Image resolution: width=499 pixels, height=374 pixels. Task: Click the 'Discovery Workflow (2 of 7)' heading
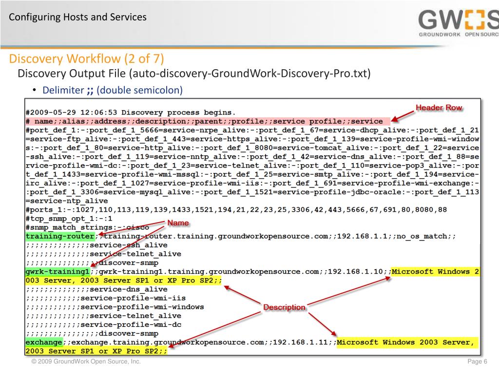87,58
